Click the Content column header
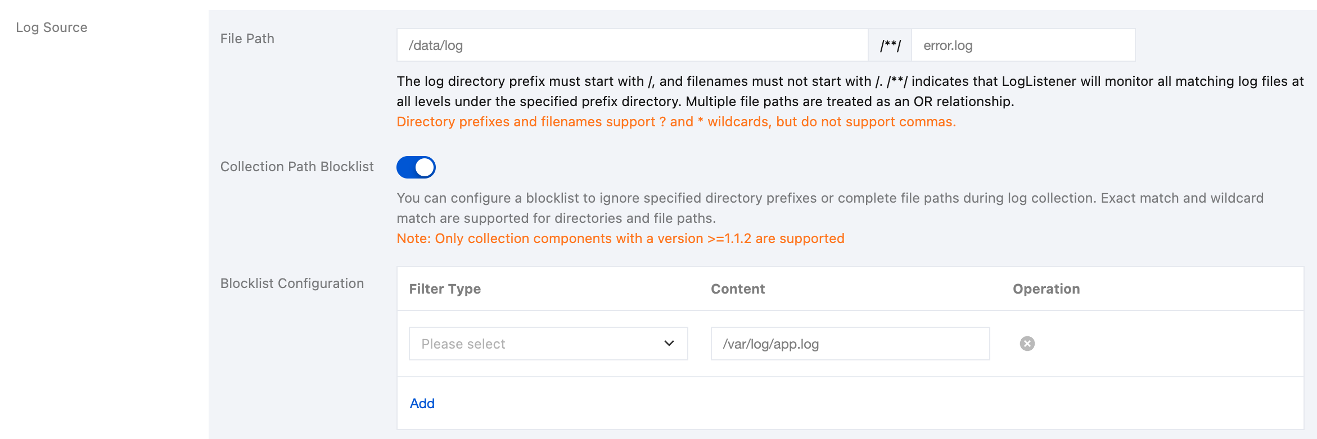 click(737, 289)
